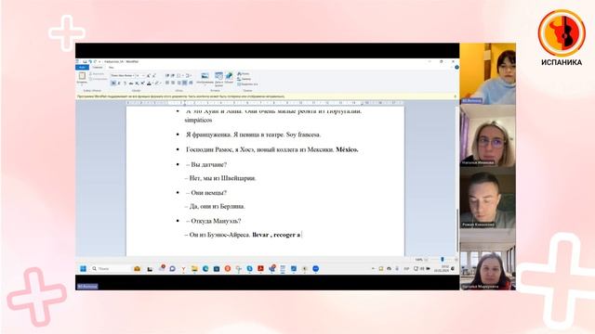Insert date and time icon
The image size is (595, 334).
[x=219, y=76]
